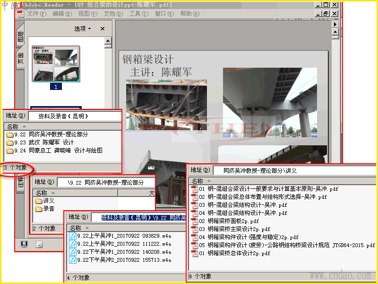Select the page 1 thumbnail
This screenshot has width=378, height=284.
(x=56, y=64)
